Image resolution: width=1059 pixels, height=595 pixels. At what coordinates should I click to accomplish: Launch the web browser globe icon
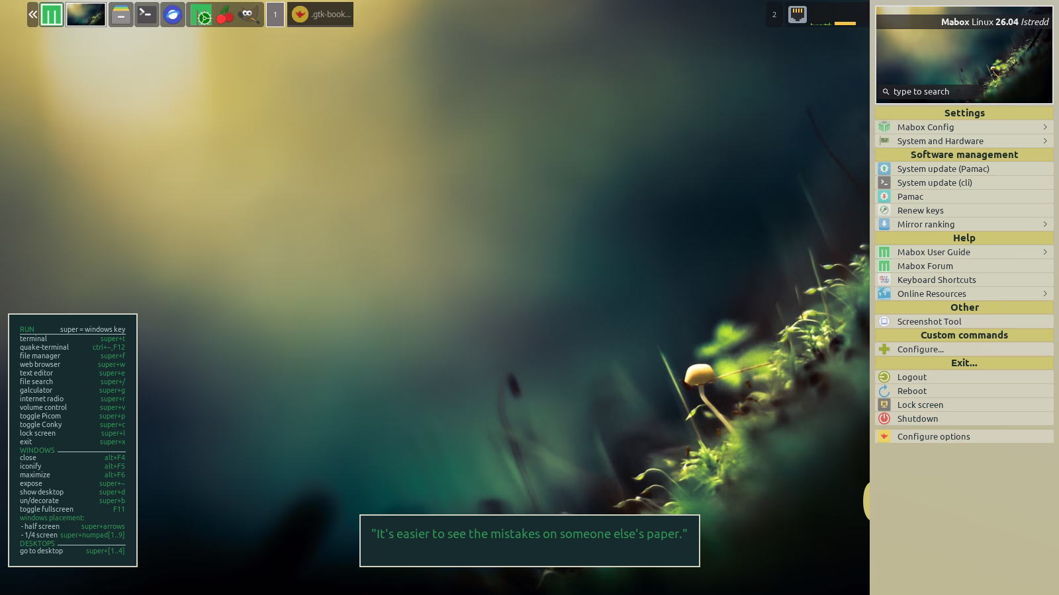click(x=173, y=15)
